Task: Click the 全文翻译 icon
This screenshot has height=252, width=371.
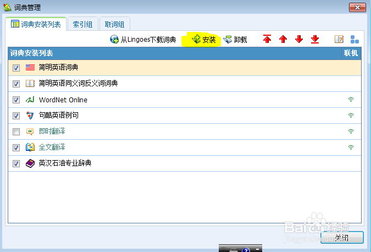Action: (30, 147)
